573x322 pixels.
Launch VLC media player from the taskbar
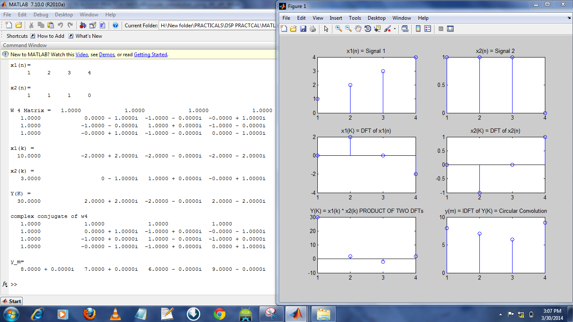pyautogui.click(x=115, y=314)
